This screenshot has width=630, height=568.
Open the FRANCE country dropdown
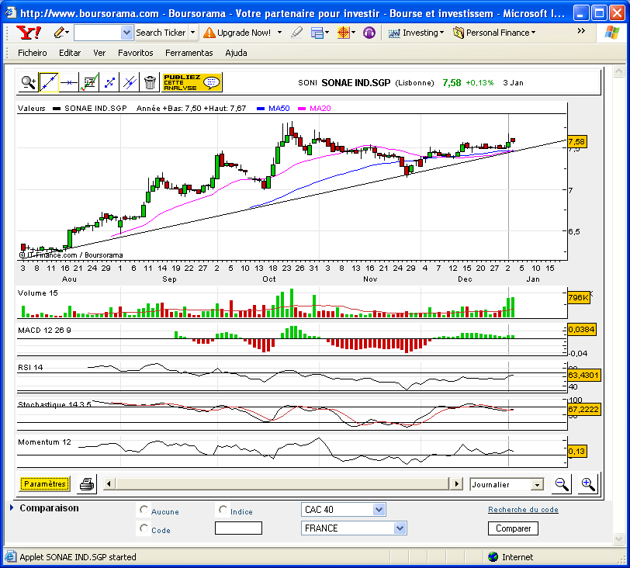[x=400, y=528]
